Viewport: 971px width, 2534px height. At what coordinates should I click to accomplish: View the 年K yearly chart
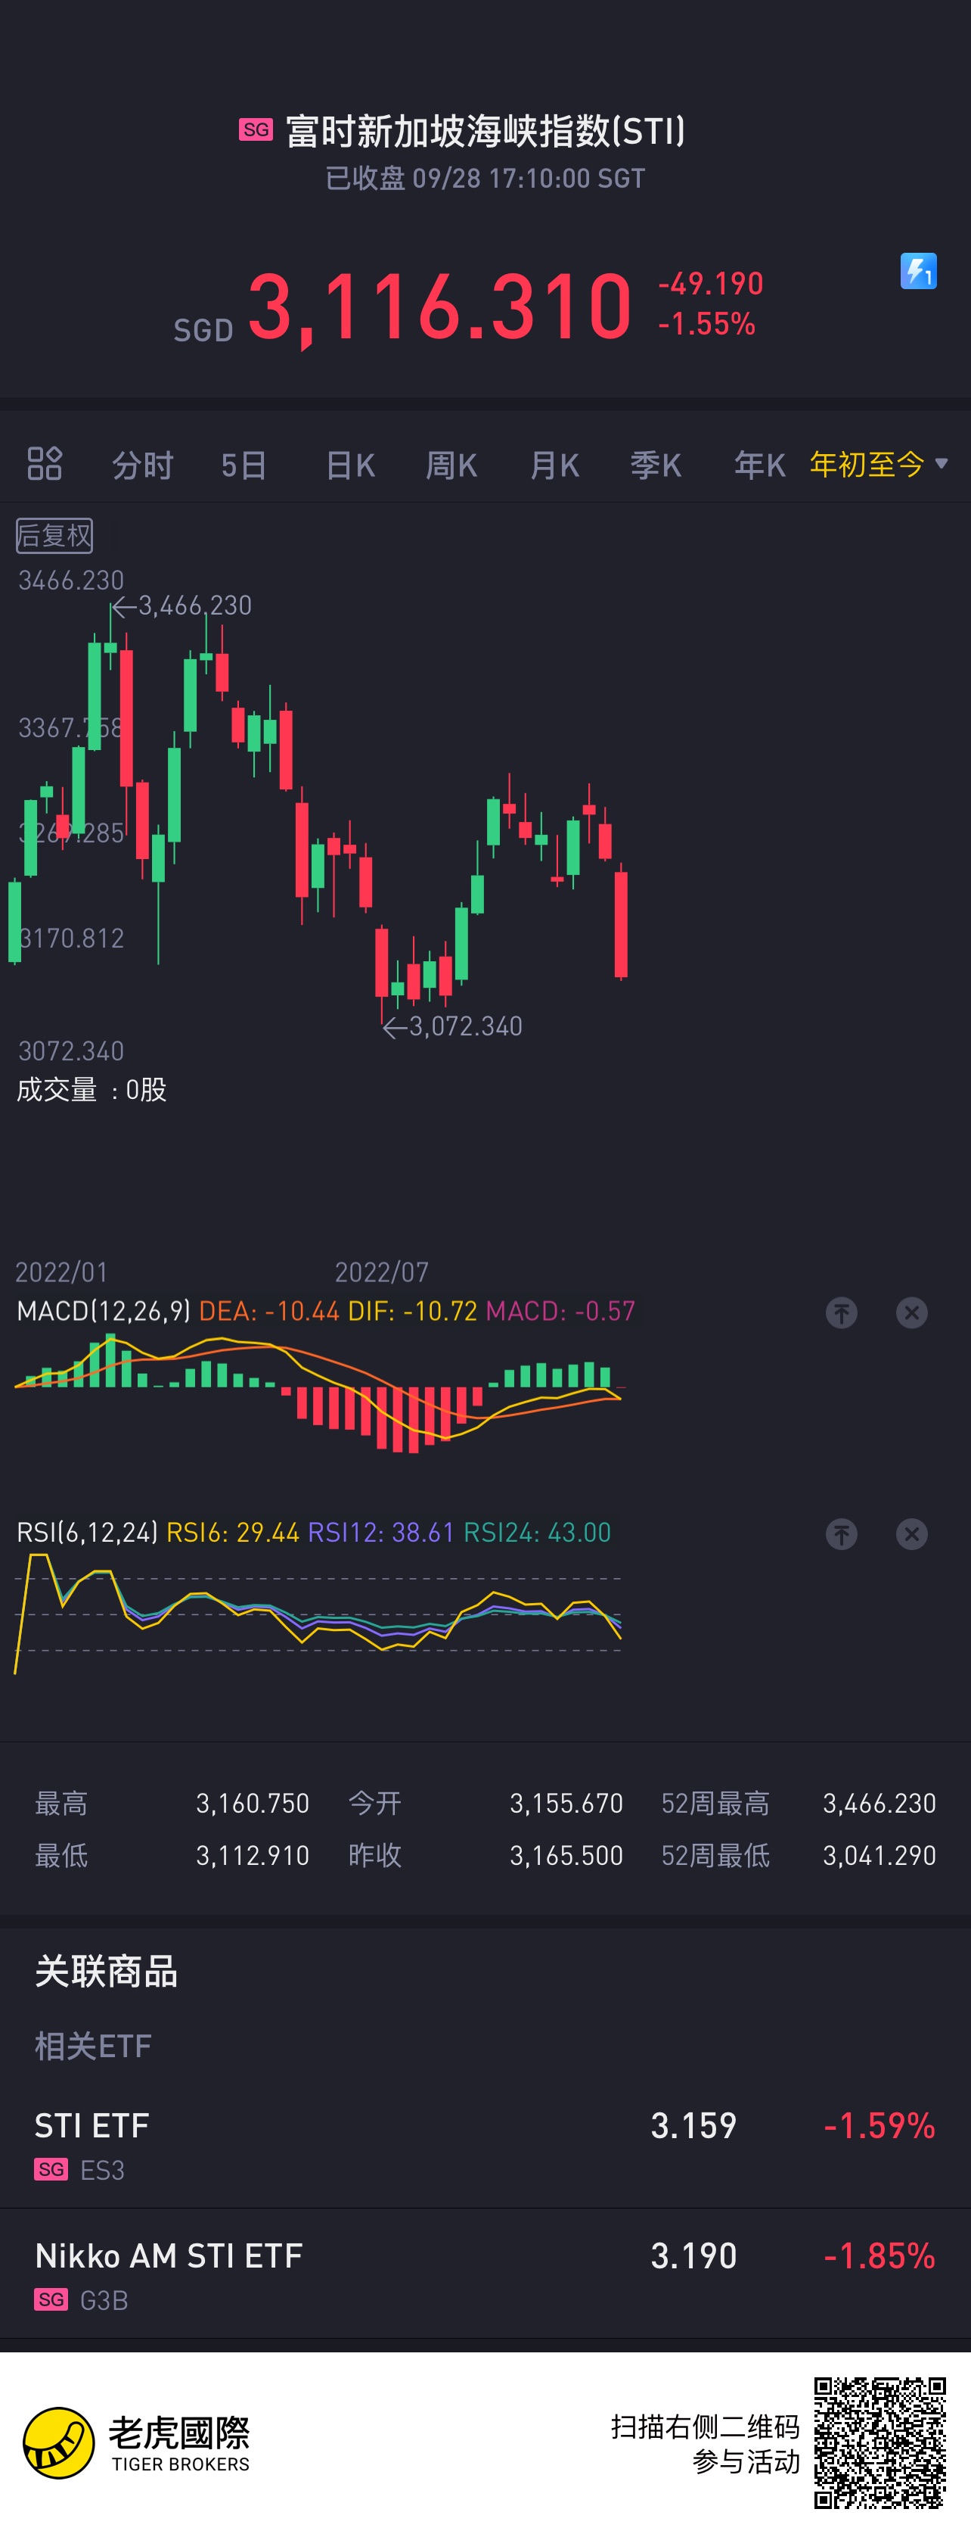pos(760,464)
